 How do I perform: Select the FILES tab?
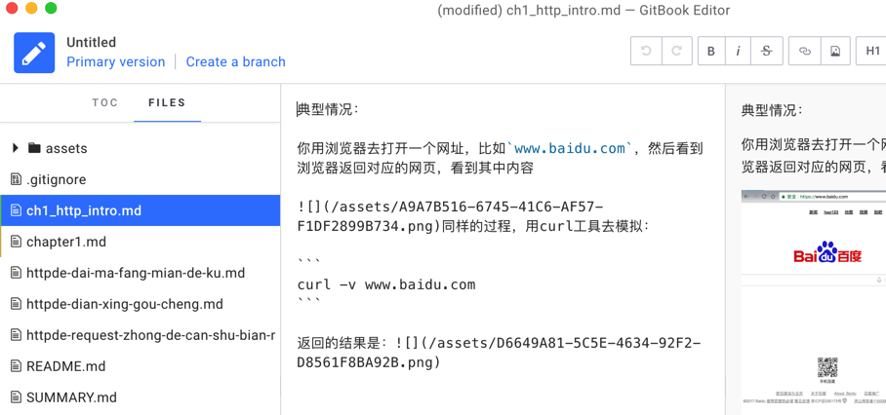[x=167, y=102]
